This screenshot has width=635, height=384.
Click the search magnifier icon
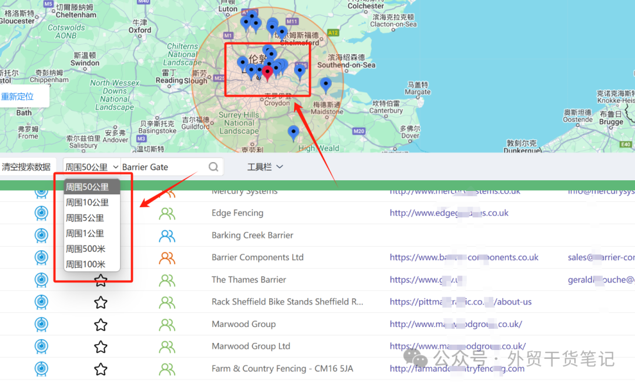click(213, 167)
